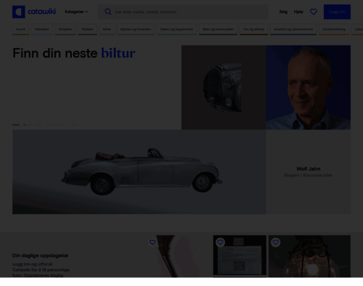
Task: Go to the second carousel slide indicator
Action: pyautogui.click(x=27, y=125)
